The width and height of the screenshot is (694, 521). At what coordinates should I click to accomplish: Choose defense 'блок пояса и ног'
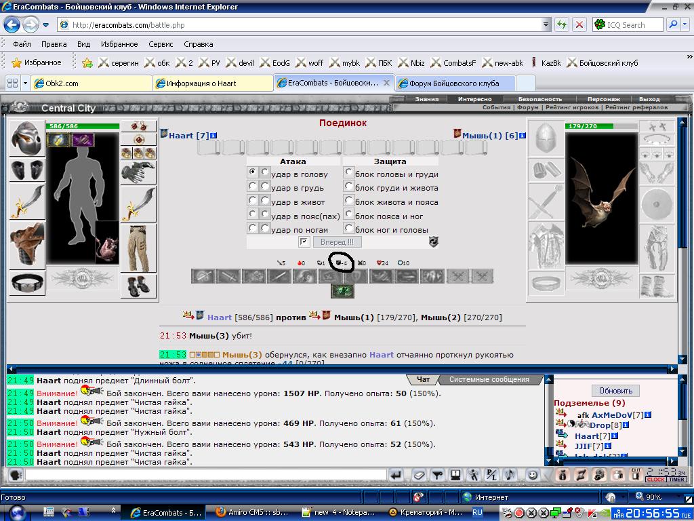click(349, 214)
